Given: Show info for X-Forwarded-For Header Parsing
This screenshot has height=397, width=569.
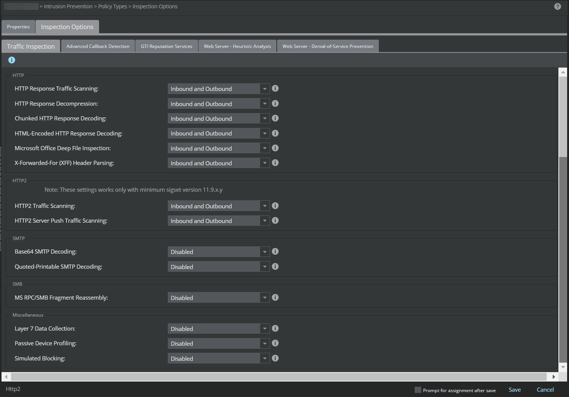Looking at the screenshot, I should point(275,163).
